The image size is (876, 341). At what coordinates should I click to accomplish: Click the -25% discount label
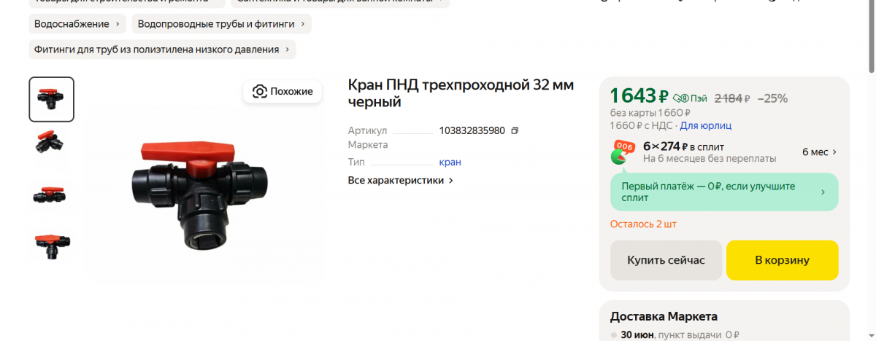pyautogui.click(x=773, y=98)
